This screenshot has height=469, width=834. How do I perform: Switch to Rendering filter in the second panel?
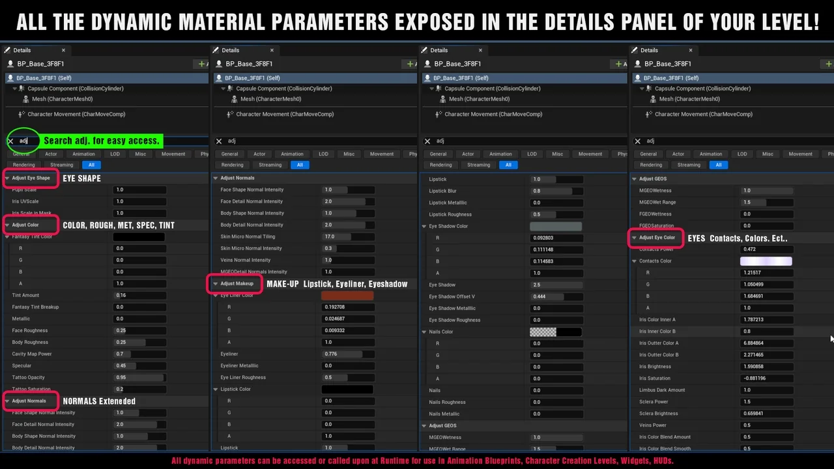(232, 165)
